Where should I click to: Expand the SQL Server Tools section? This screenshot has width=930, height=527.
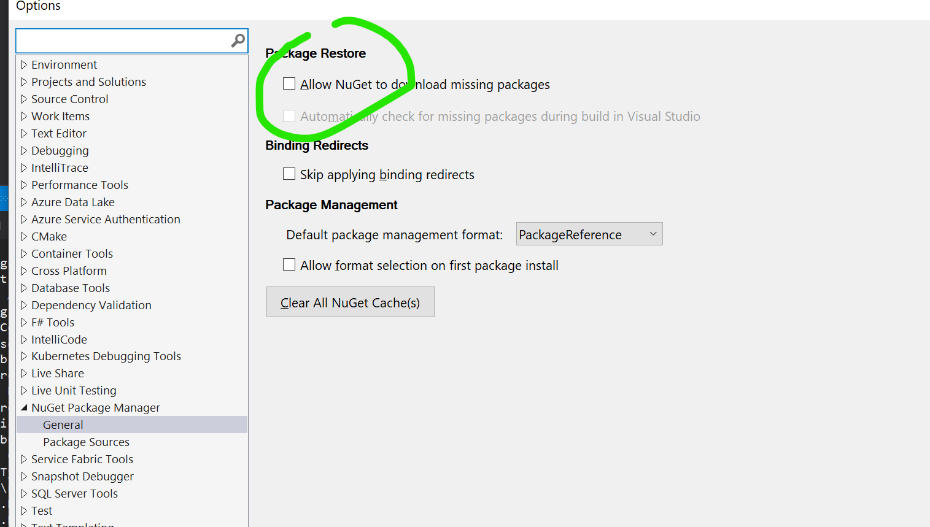24,493
